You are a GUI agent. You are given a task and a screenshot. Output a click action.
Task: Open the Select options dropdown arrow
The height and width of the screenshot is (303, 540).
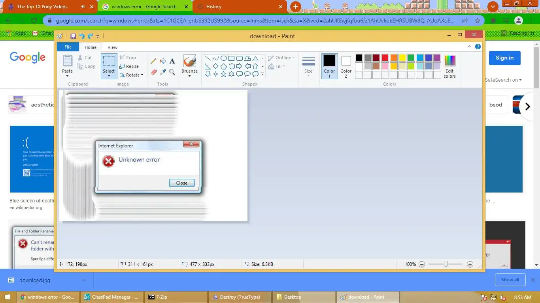[109, 76]
